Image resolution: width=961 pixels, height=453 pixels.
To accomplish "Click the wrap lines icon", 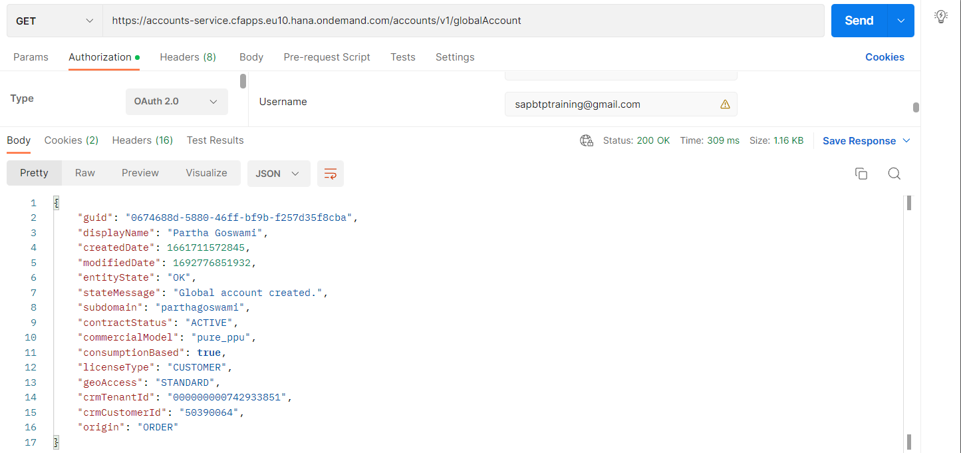I will pos(330,174).
